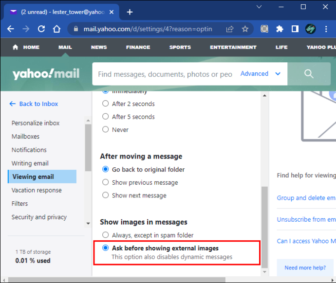The width and height of the screenshot is (336, 283).
Task: Open the LIFE navigation item
Action: point(281,47)
